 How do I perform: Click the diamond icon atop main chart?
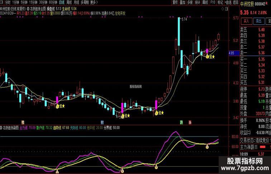coord(223,9)
